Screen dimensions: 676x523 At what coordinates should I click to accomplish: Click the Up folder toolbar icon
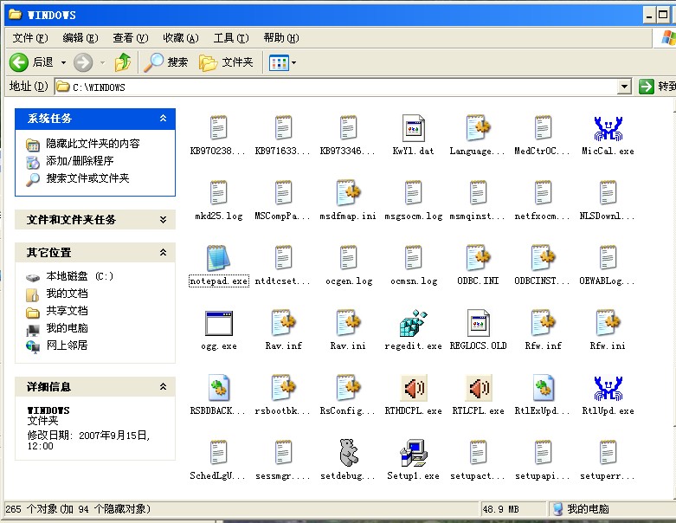[123, 62]
